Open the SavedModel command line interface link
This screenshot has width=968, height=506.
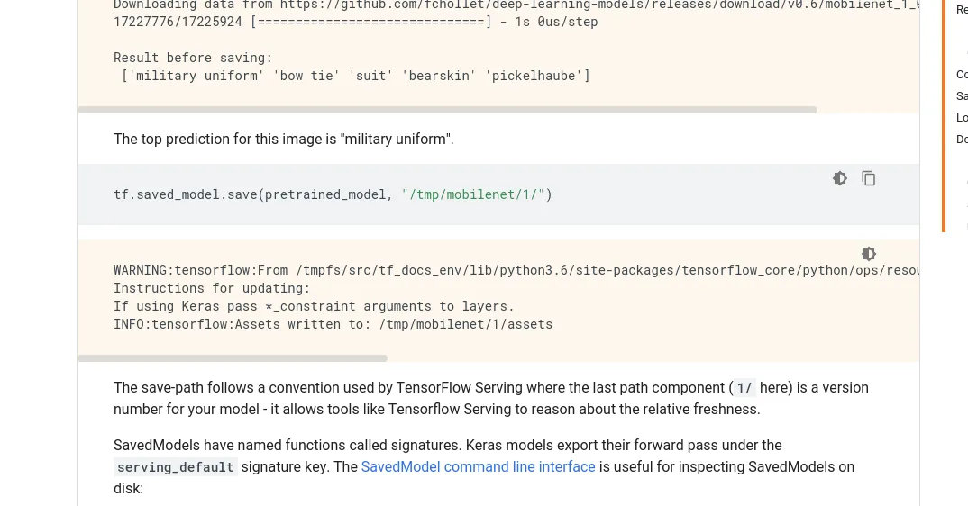[x=478, y=466]
